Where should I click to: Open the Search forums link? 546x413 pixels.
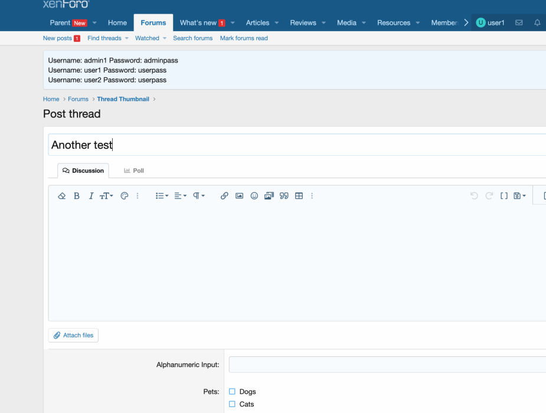tap(192, 38)
